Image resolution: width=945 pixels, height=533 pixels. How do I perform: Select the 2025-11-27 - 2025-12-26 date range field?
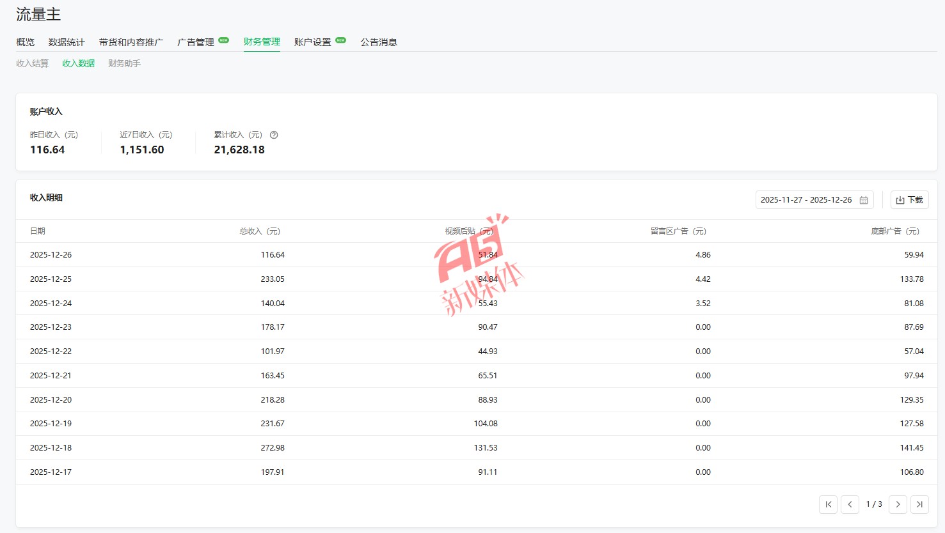tap(806, 200)
